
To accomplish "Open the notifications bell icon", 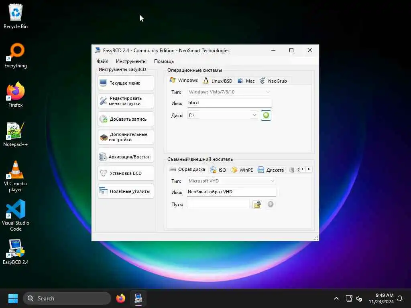I will pos(400,298).
